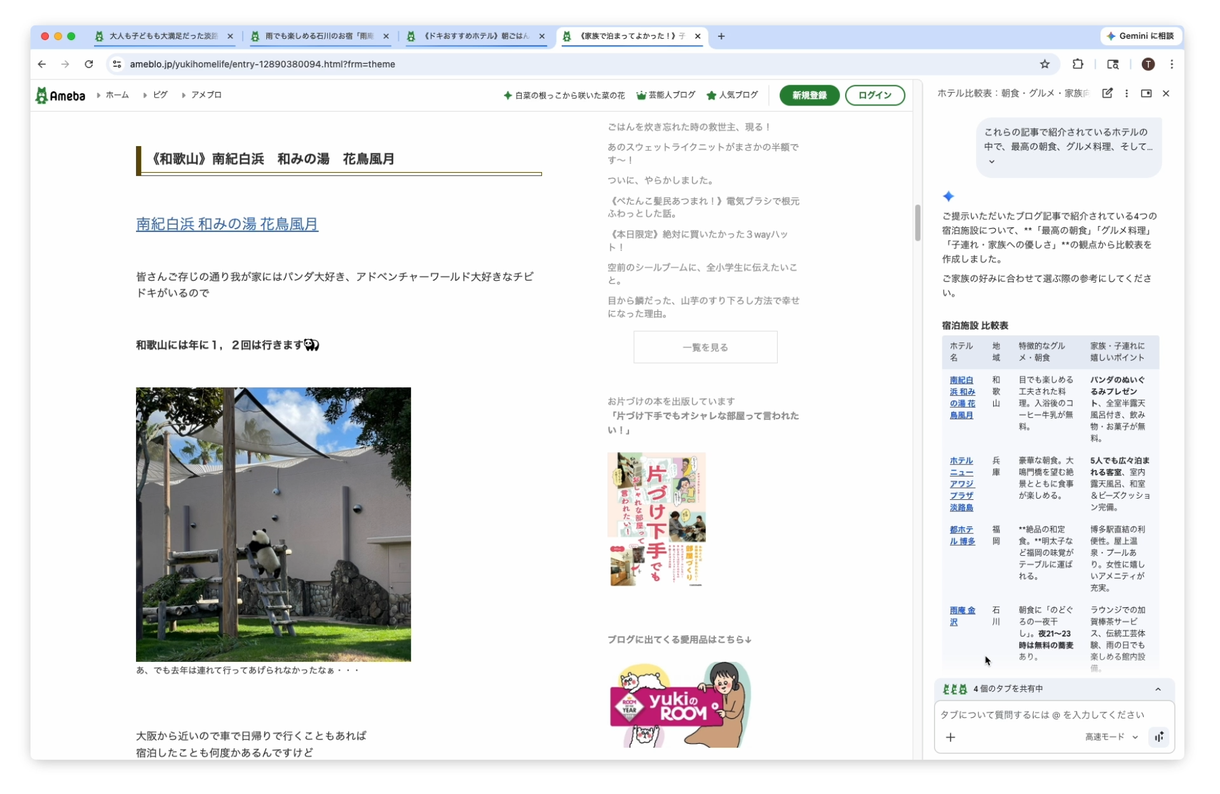Click the plus icon to add an attachment

(951, 737)
